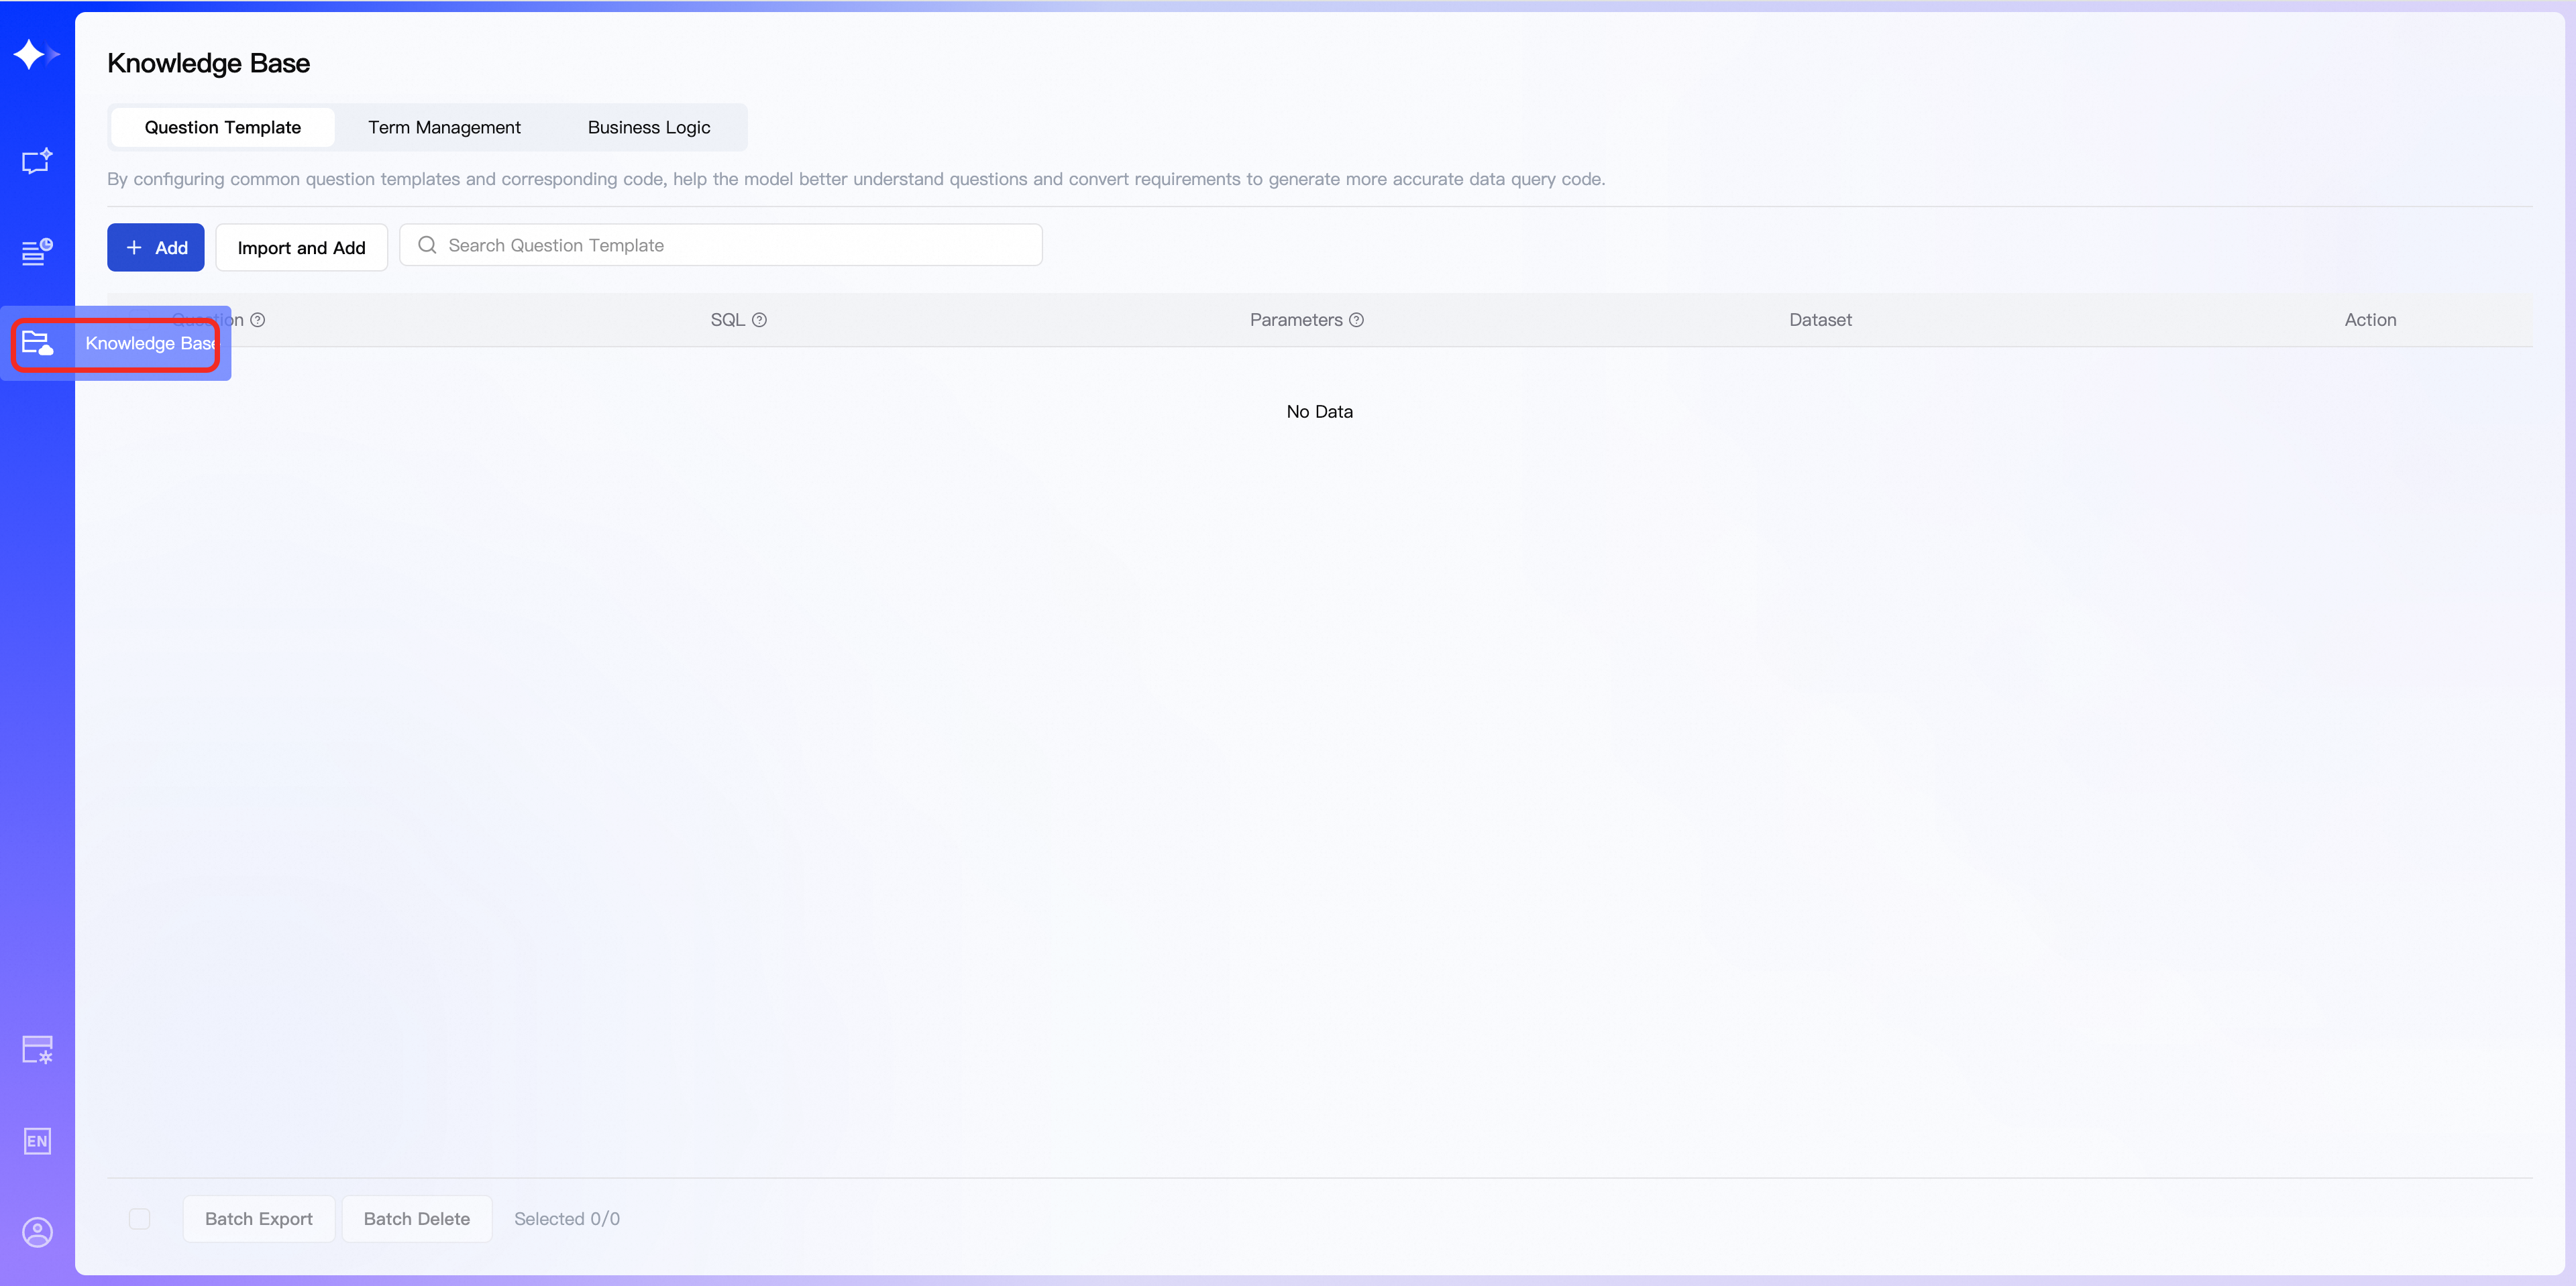Click the Knowledge Base page title
This screenshot has height=1286, width=2576.
[209, 63]
